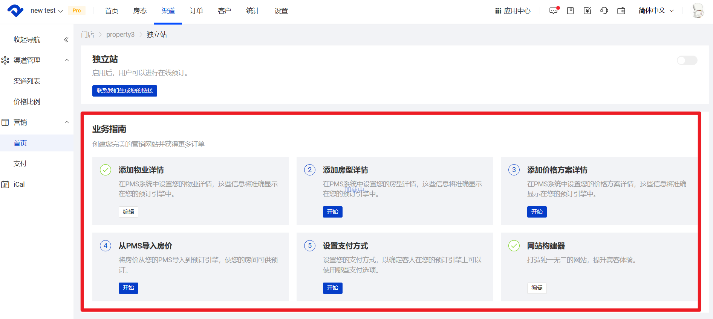Open the 统计 top navigation tab
The height and width of the screenshot is (319, 713).
click(253, 11)
